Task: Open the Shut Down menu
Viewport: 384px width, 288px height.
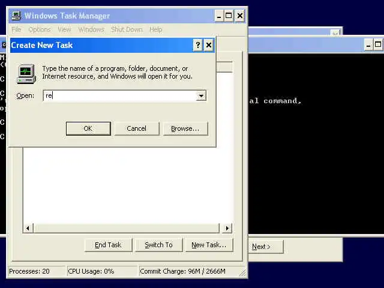Action: 127,29
